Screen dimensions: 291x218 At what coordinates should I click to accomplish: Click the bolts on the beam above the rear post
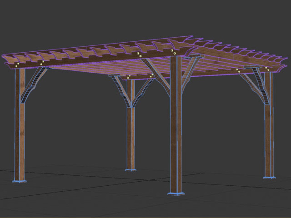tap(129, 77)
